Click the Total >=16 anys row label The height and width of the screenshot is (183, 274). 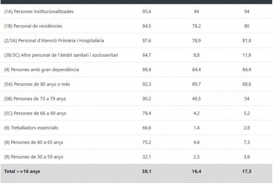[x=22, y=171]
